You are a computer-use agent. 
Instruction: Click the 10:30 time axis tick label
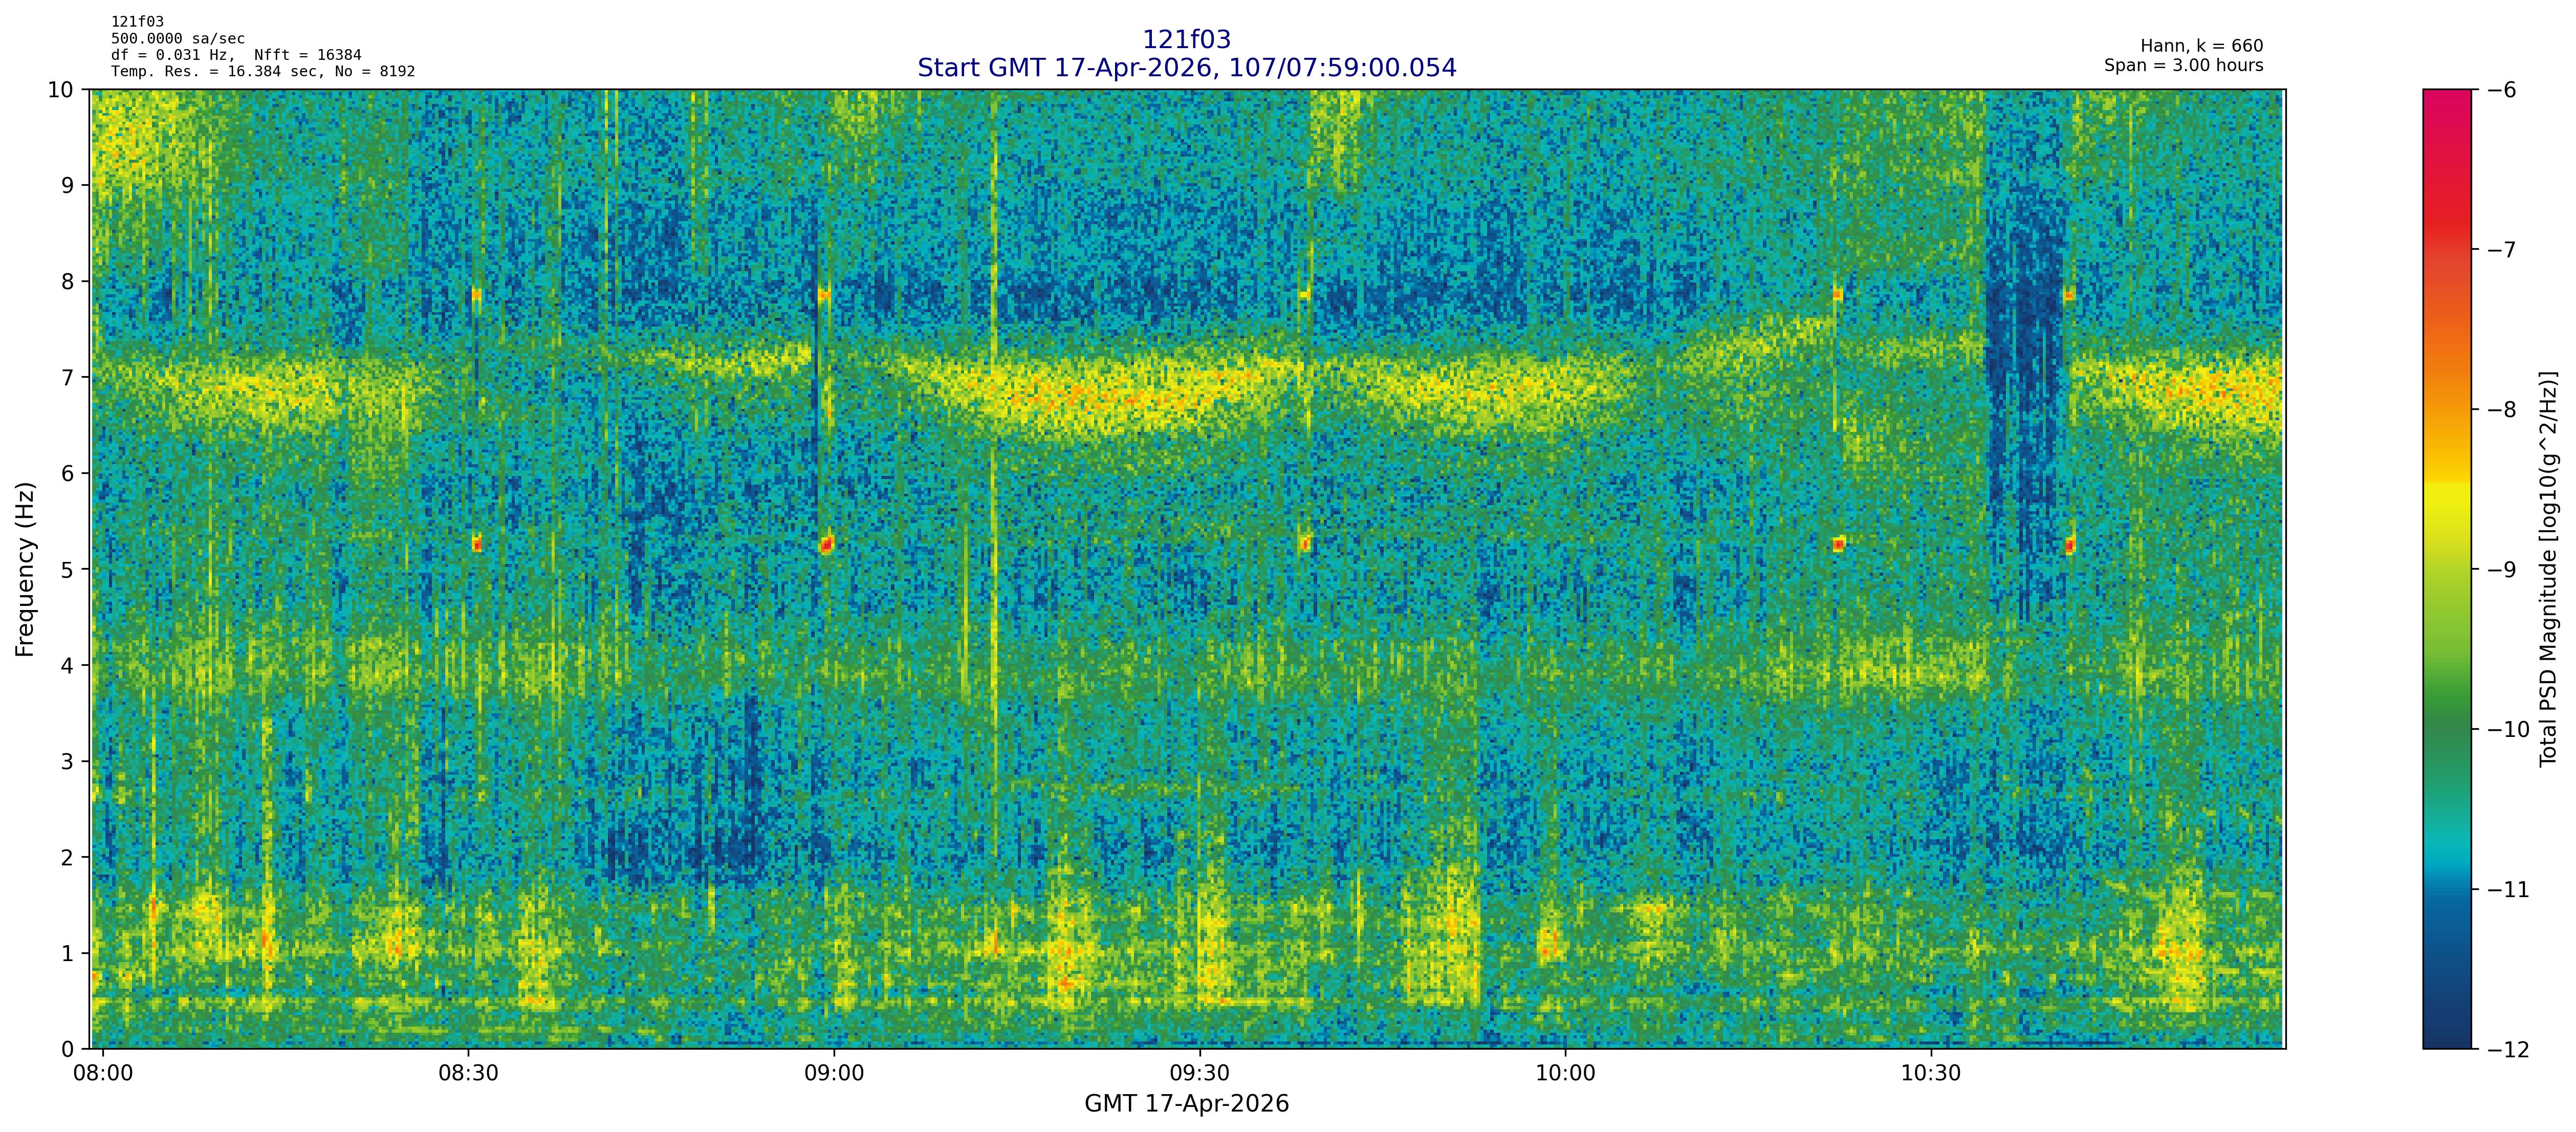(1930, 1073)
